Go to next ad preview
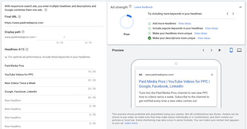 [x=211, y=50]
